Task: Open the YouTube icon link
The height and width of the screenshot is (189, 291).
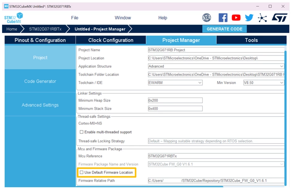Action: (236, 18)
